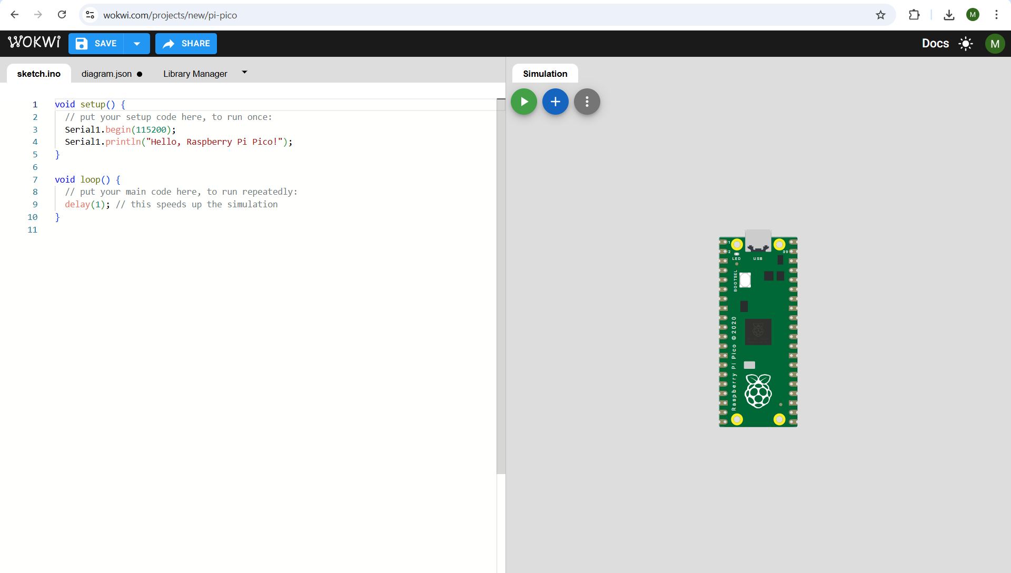Click the Wokwi logo
The image size is (1011, 573).
point(34,43)
